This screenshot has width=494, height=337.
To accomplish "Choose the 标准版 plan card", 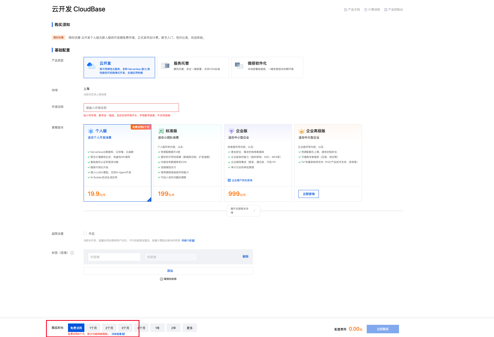I will point(188,163).
